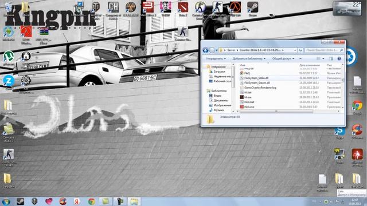Open the Zona desktop shortcut with Z logo

[x=9, y=82]
